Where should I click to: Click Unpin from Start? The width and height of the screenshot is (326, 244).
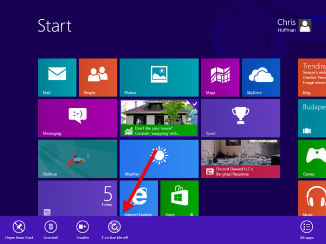pos(19,230)
